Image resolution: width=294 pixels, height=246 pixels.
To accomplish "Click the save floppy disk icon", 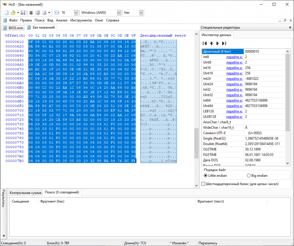I will (x=23, y=13).
